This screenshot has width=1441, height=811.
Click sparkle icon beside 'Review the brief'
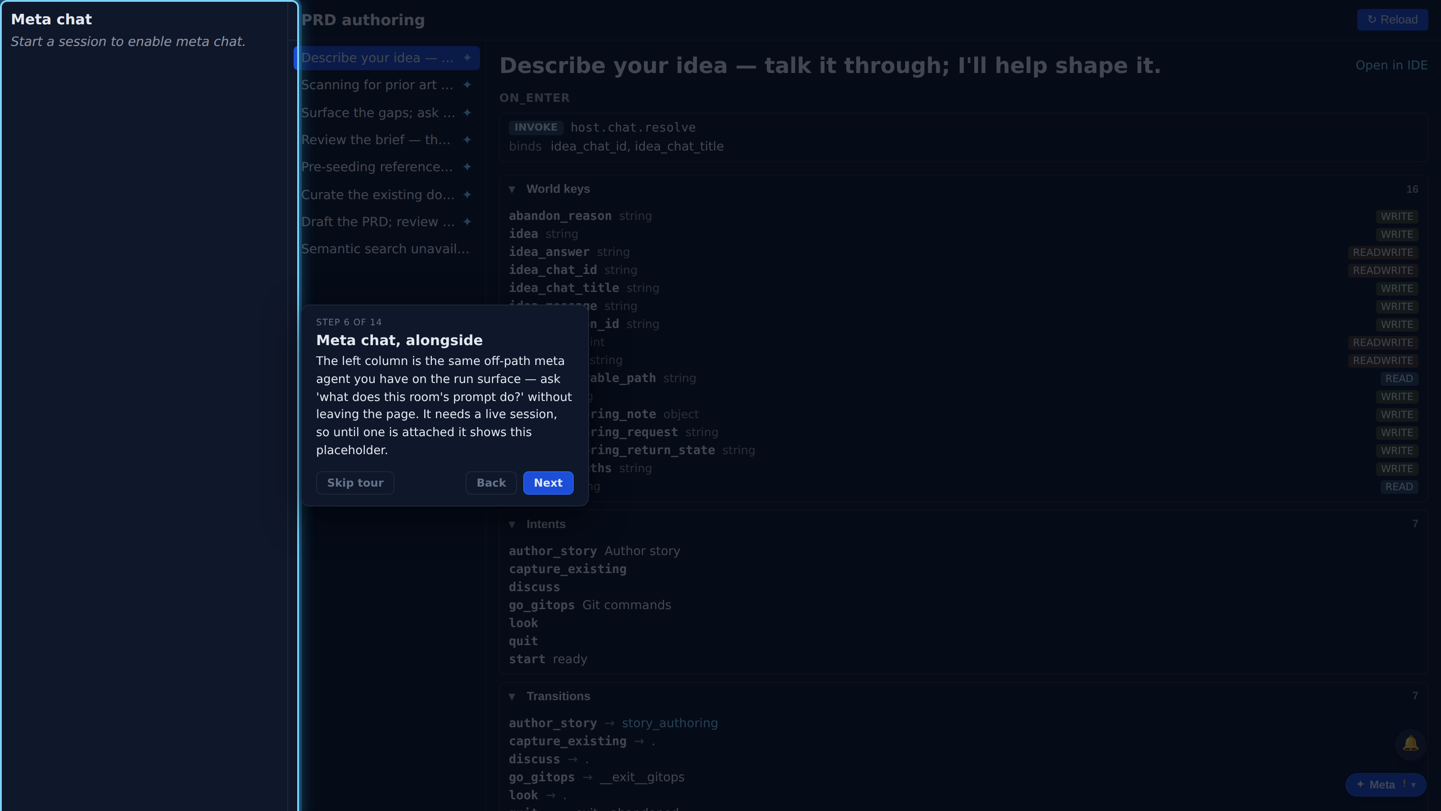point(467,139)
